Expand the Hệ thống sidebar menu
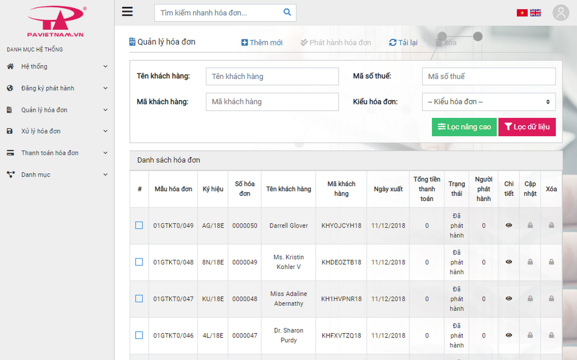This screenshot has width=577, height=360. point(57,67)
